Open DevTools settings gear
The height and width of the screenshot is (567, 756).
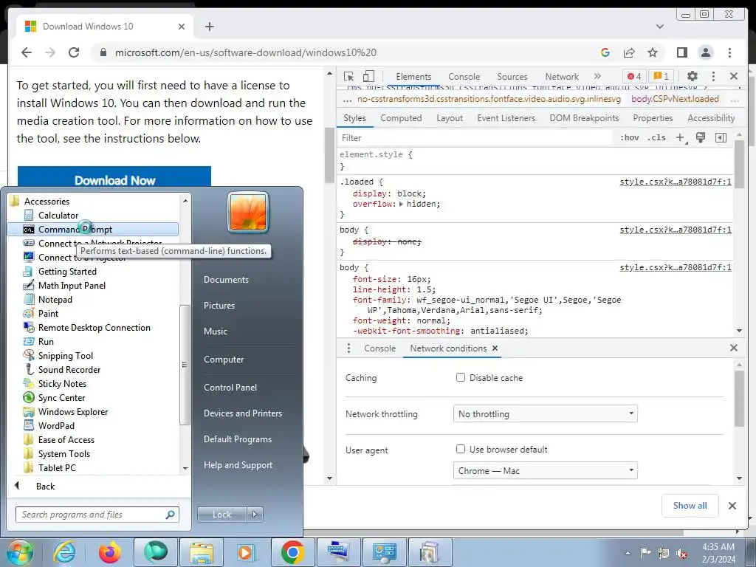pyautogui.click(x=693, y=76)
